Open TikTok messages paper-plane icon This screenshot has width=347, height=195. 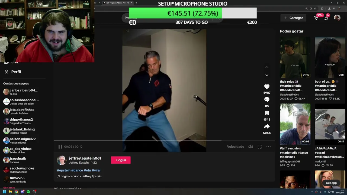tap(316, 18)
